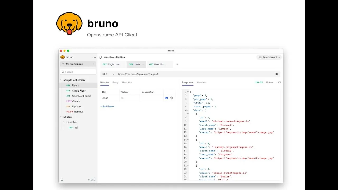Image resolution: width=338 pixels, height=190 pixels.
Task: Click the Add Param link
Action: point(107,106)
